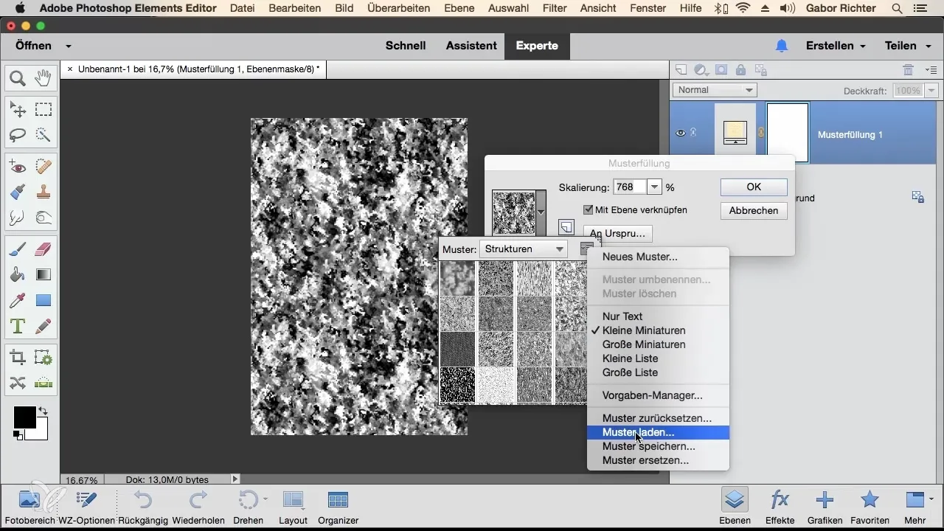Select the Rectangular Marquee tool
This screenshot has height=531, width=944.
(x=44, y=110)
